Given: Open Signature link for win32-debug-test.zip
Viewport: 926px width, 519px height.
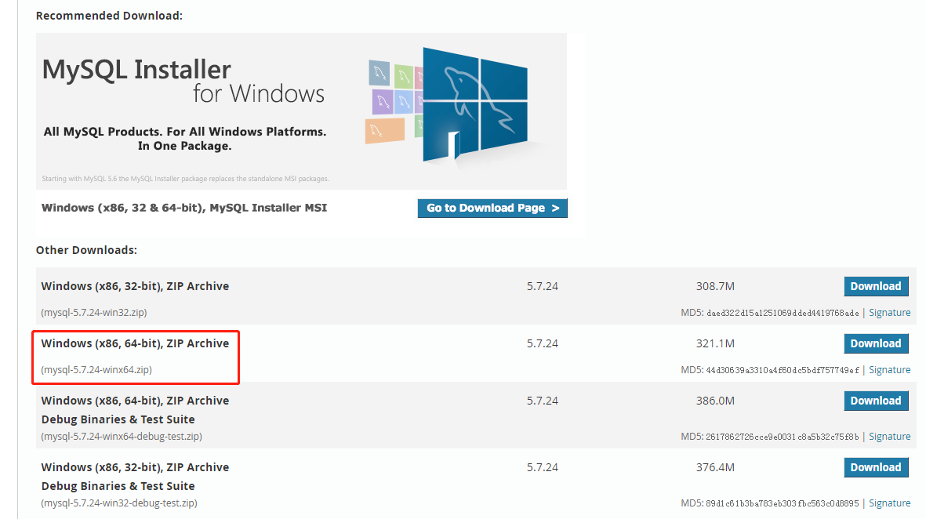Looking at the screenshot, I should pyautogui.click(x=889, y=503).
